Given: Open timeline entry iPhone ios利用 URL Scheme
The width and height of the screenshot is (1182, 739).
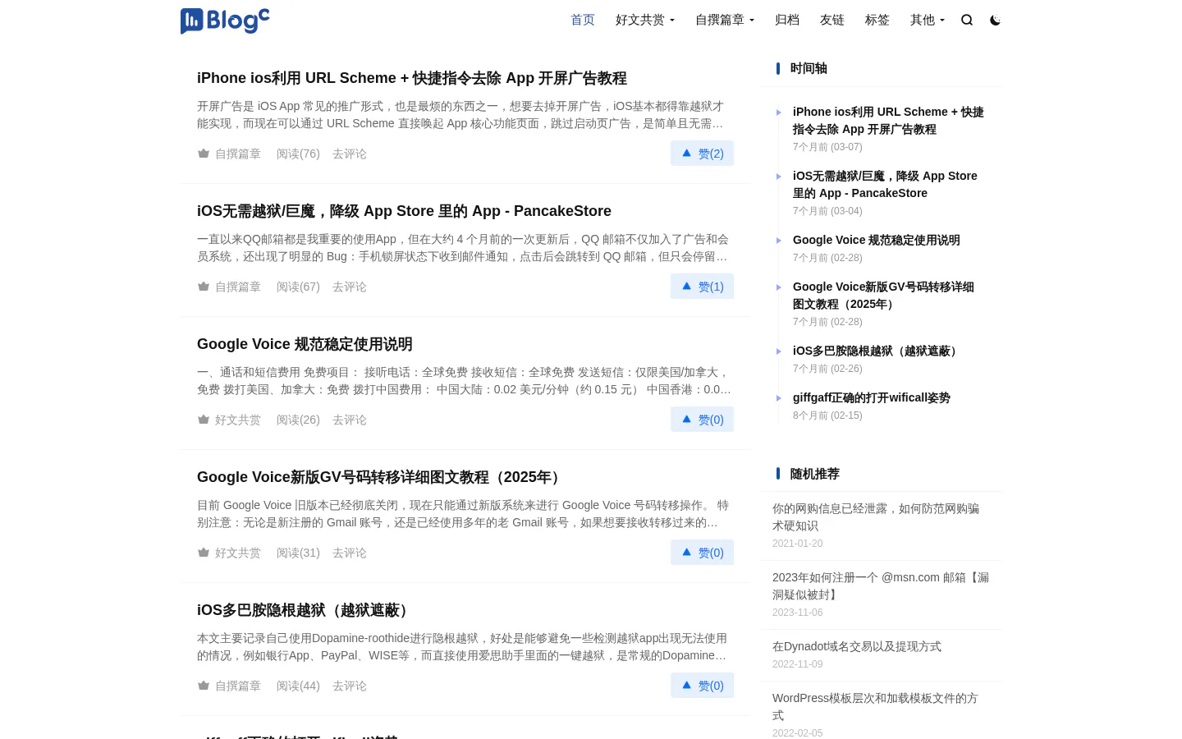Looking at the screenshot, I should pyautogui.click(x=888, y=120).
